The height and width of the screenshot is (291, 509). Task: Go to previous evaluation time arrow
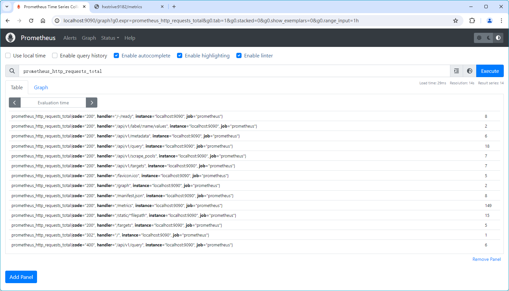pos(15,103)
